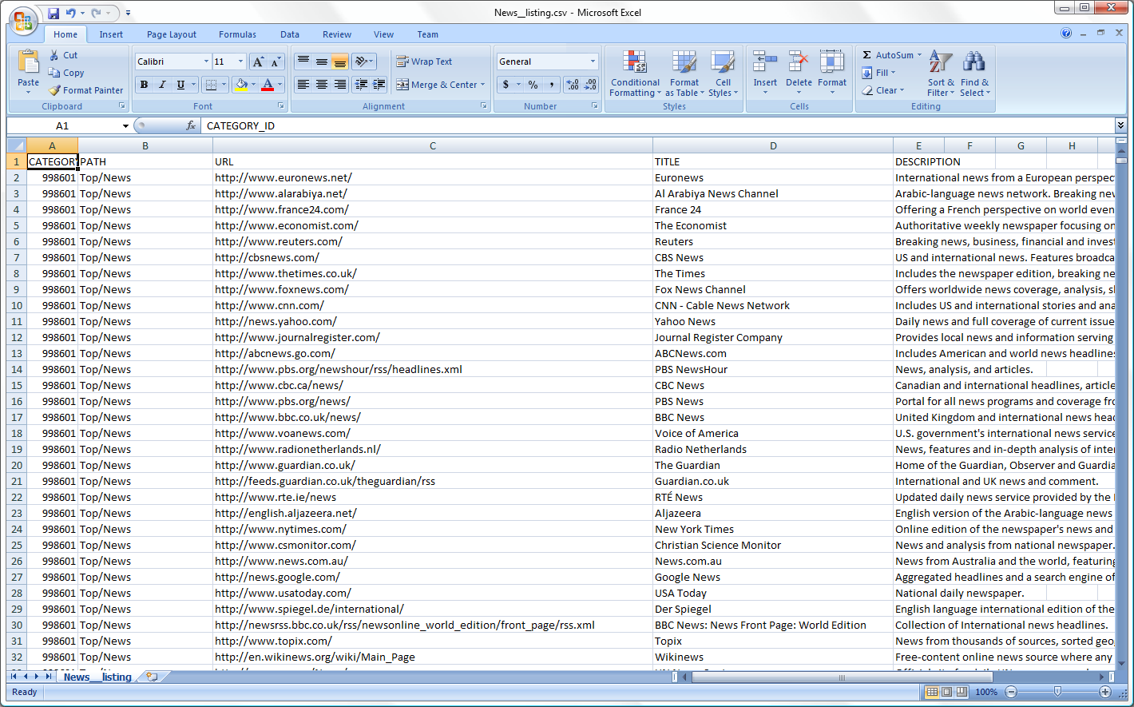Open the General number format dropdown
This screenshot has width=1134, height=707.
click(x=593, y=62)
